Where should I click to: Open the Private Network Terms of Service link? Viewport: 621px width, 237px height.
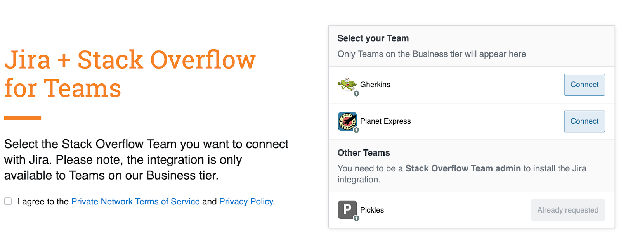135,202
